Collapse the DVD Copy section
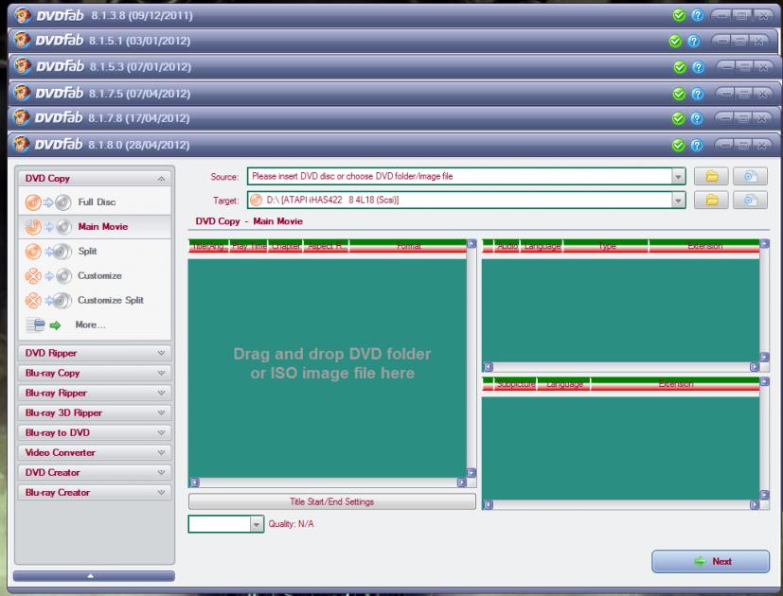The height and width of the screenshot is (596, 783). (161, 178)
